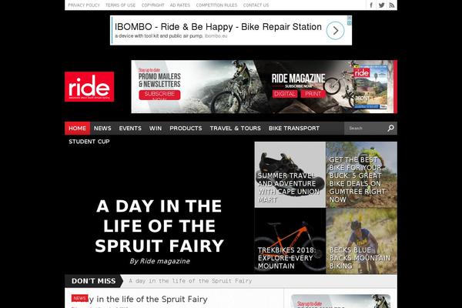
Task: Click the Subscribe Now promo mailers button
Action: [x=159, y=95]
